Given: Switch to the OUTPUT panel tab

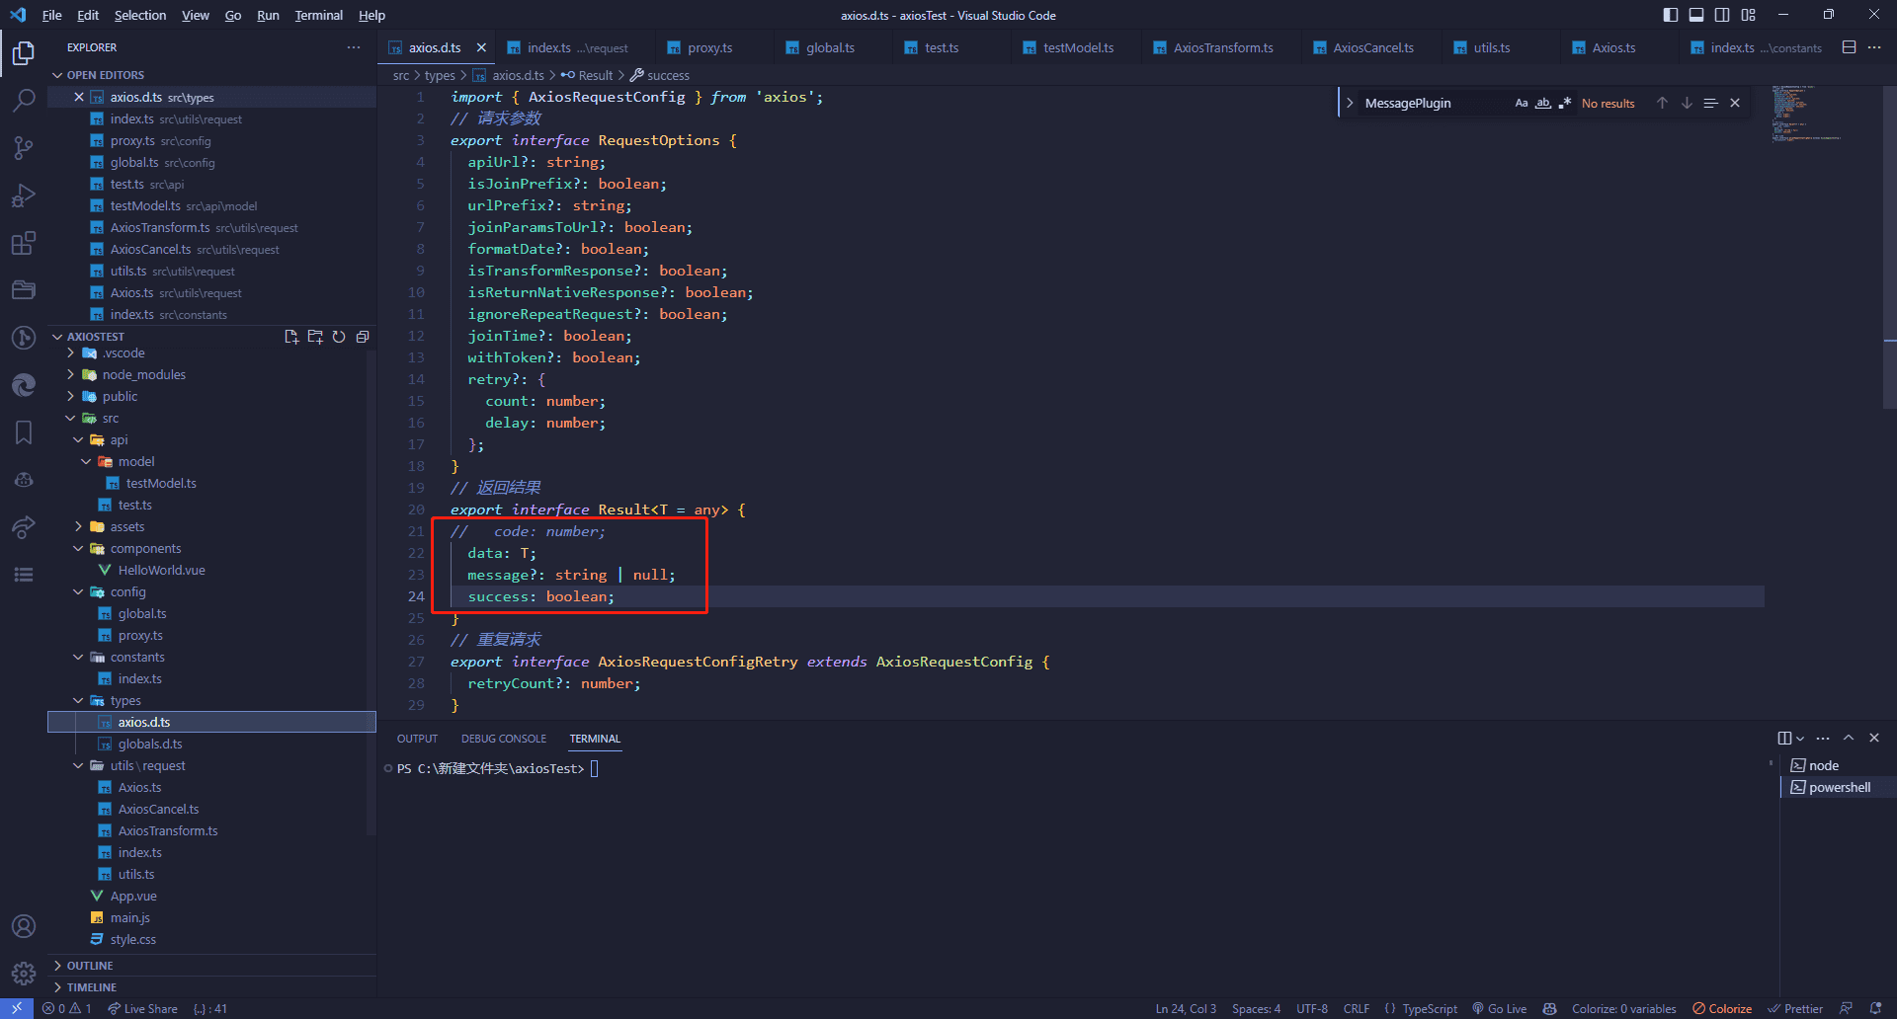Looking at the screenshot, I should pyautogui.click(x=417, y=739).
